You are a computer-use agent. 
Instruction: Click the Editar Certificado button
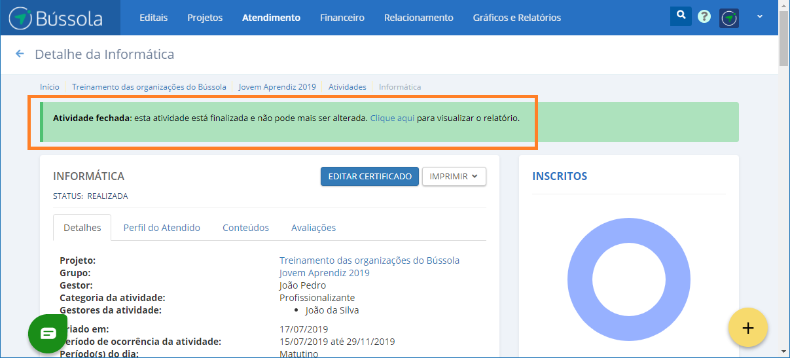tap(369, 177)
